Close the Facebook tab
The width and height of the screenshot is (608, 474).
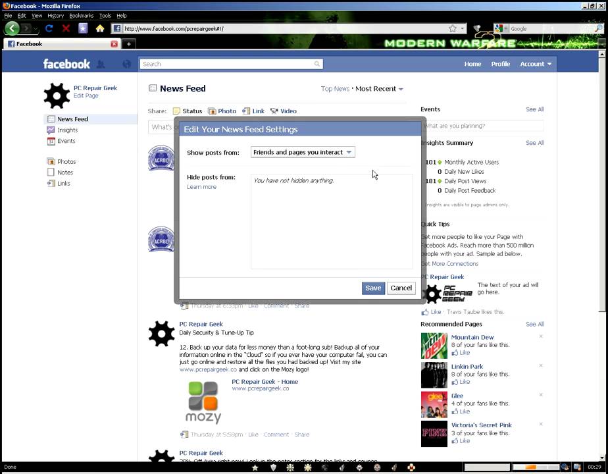114,44
